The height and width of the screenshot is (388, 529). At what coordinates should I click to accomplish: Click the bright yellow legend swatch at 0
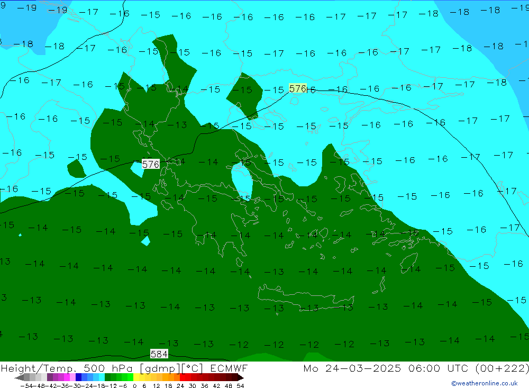coord(136,377)
